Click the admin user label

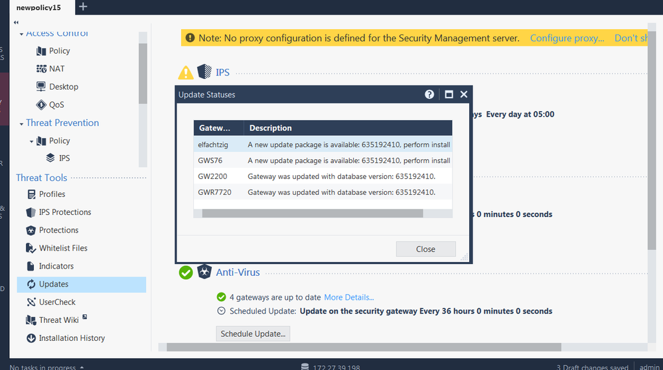coord(649,367)
